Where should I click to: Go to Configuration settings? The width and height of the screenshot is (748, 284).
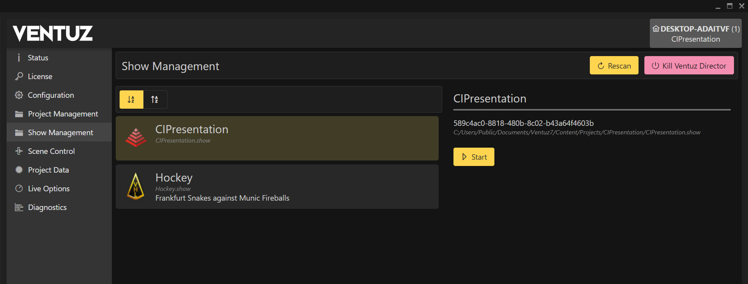(x=51, y=95)
